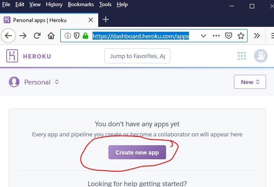Show site information icon in address bar
Image resolution: width=274 pixels, height=187 pixels.
coord(68,36)
